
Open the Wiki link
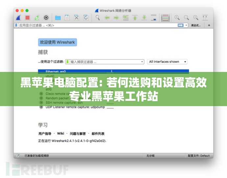(61, 133)
